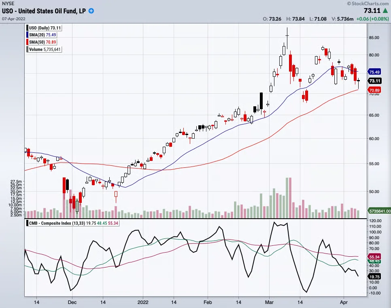Image resolution: width=391 pixels, height=308 pixels.
Task: Click the Dec label on date axis
Action: [72, 302]
